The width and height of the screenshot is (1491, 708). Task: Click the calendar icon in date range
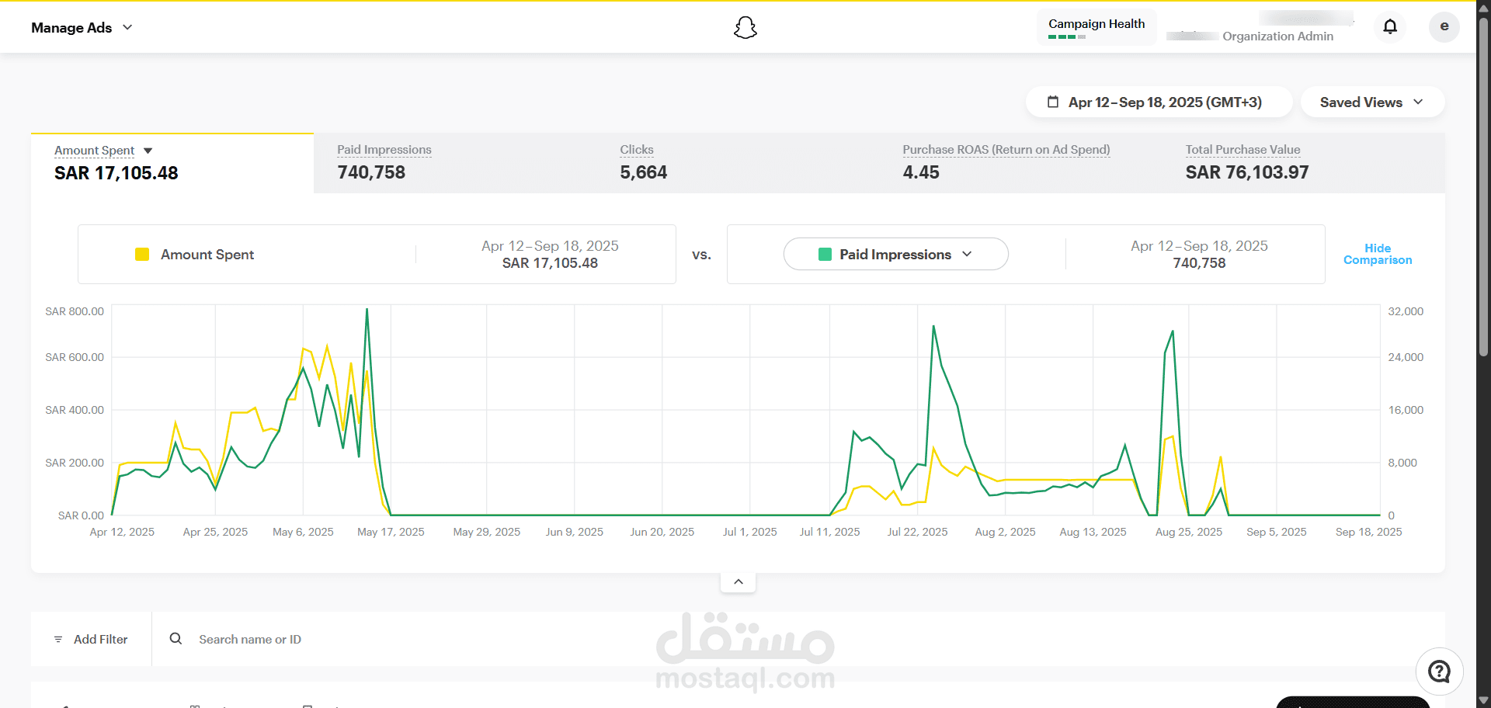1053,102
